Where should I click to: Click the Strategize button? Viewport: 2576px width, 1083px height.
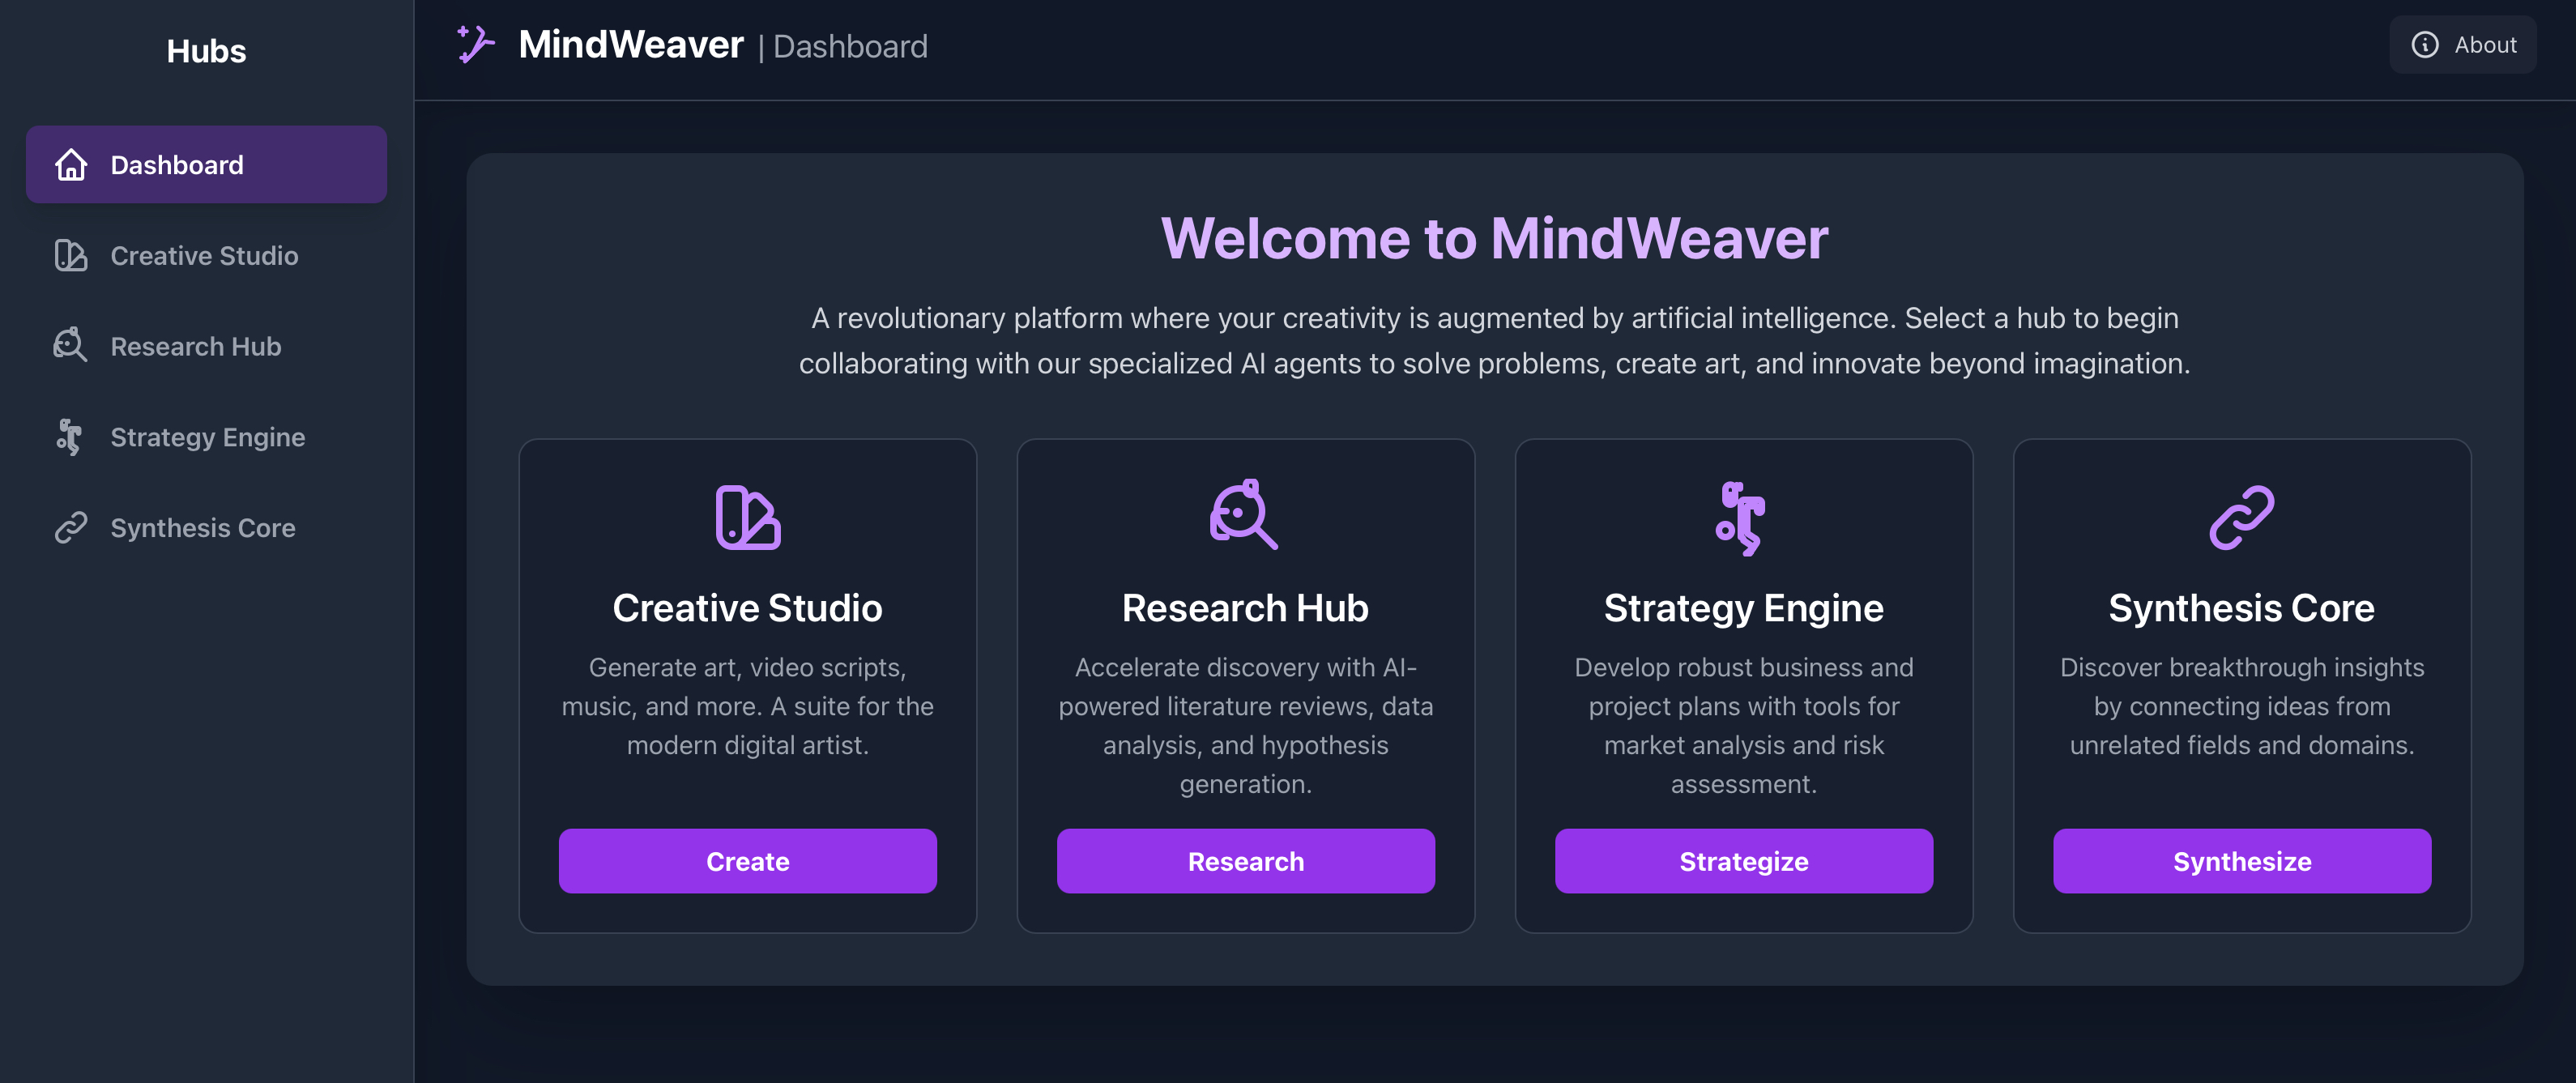tap(1743, 861)
